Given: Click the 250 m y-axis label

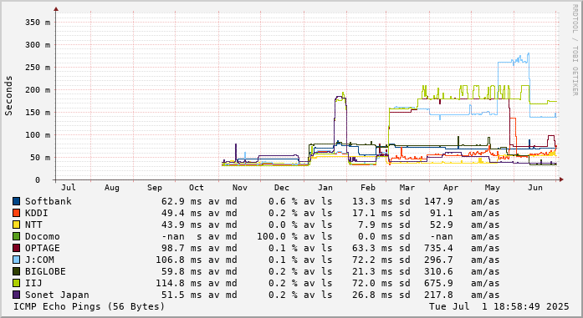Looking at the screenshot, I should 38,68.
